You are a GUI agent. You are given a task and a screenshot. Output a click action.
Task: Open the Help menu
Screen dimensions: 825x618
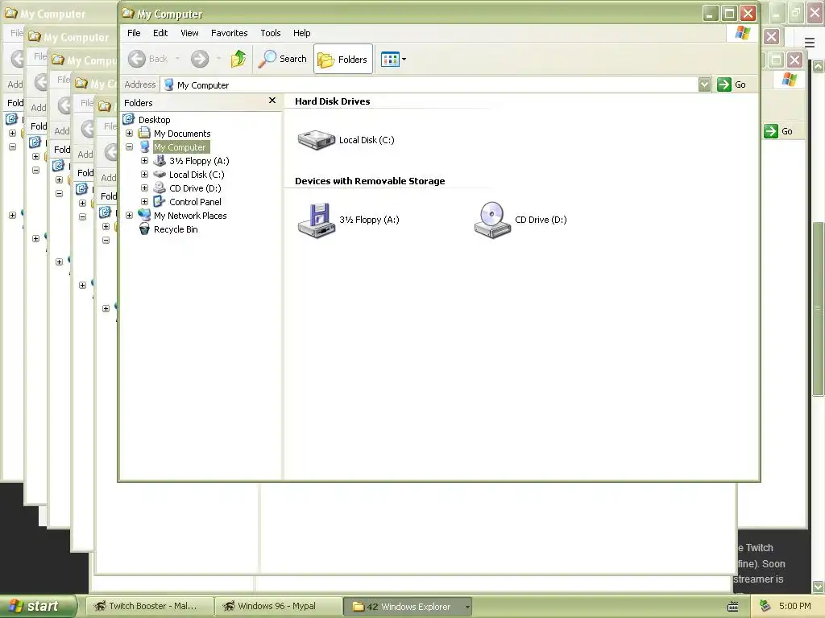pos(301,32)
